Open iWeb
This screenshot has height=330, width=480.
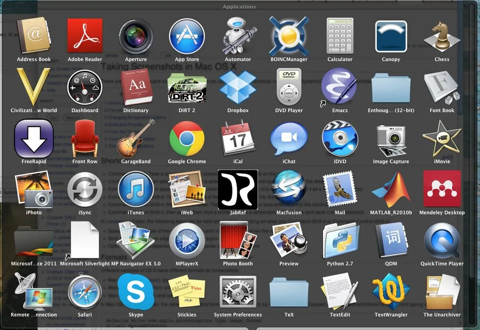click(187, 189)
